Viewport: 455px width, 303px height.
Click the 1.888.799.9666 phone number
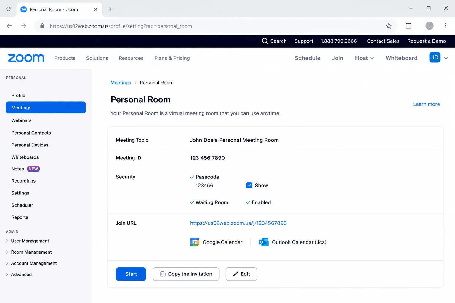coord(339,41)
